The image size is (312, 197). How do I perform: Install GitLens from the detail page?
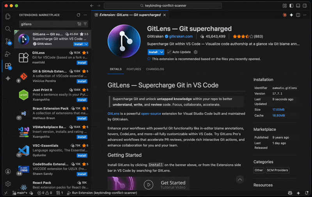tap(153, 52)
